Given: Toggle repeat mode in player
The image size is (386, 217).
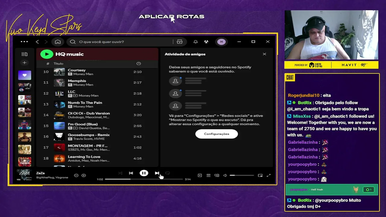Looking at the screenshot, I should pyautogui.click(x=168, y=173).
